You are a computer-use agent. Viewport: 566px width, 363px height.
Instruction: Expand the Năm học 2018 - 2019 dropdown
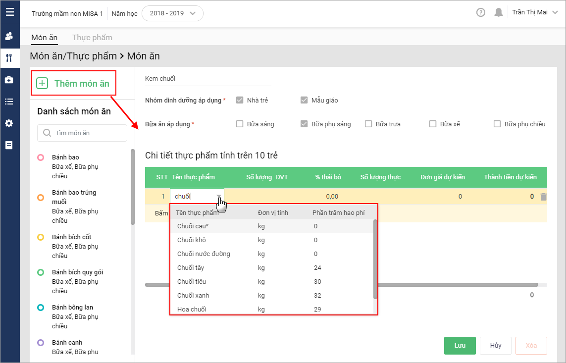pos(172,13)
